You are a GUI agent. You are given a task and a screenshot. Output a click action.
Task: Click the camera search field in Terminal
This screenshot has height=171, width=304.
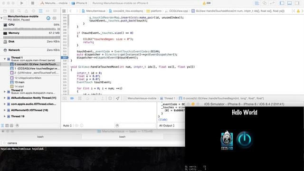click(93, 143)
